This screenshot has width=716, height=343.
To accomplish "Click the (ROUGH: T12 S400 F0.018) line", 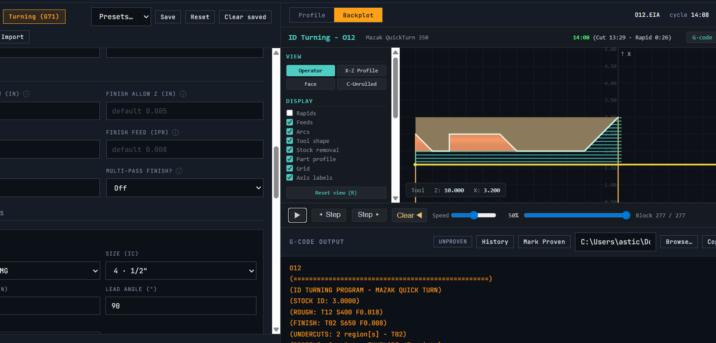I will tap(336, 312).
